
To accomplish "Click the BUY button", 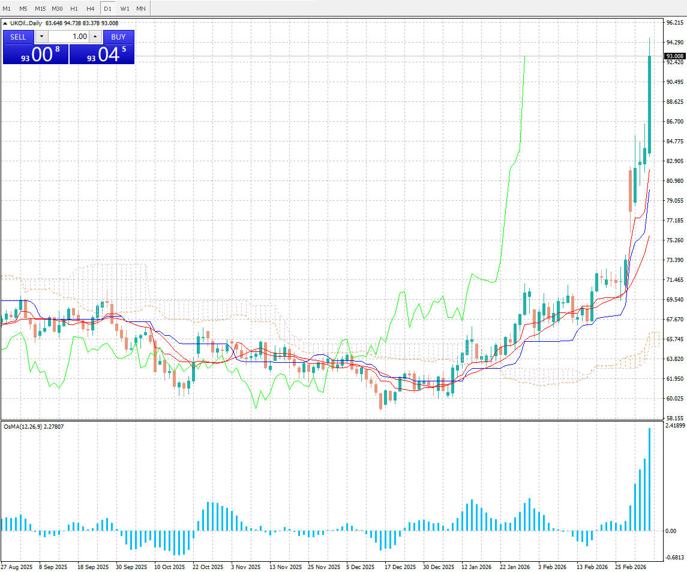I will point(118,37).
